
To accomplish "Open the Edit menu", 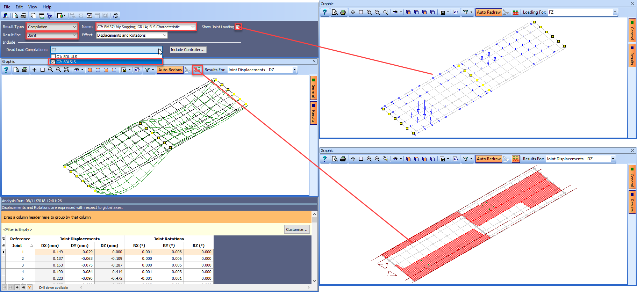I will click(19, 7).
